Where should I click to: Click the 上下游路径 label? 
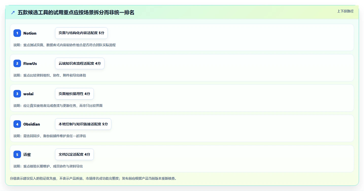[345, 11]
